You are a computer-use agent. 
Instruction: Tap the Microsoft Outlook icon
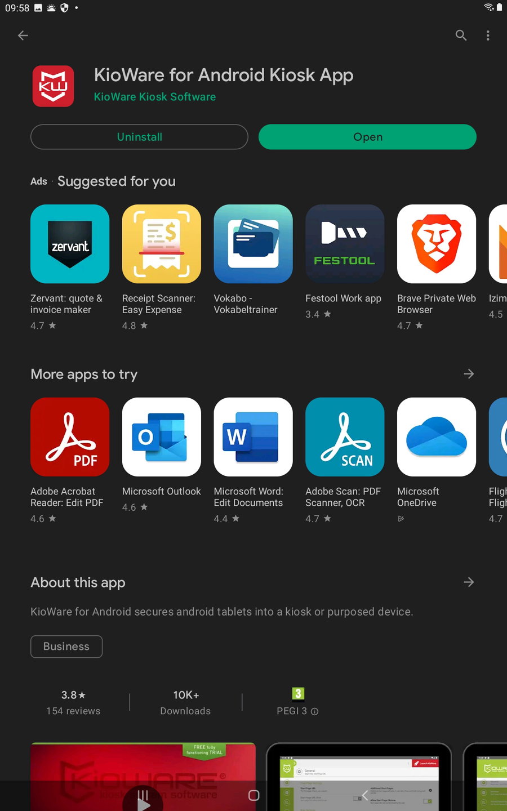click(x=162, y=437)
